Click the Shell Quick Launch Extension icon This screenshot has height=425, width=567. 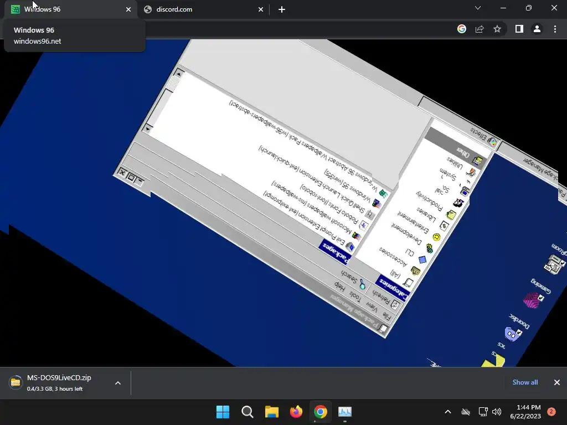pyautogui.click(x=369, y=214)
